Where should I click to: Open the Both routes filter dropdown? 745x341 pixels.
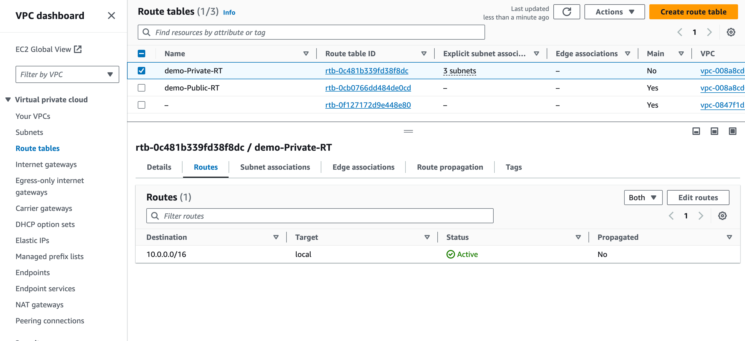(x=643, y=198)
